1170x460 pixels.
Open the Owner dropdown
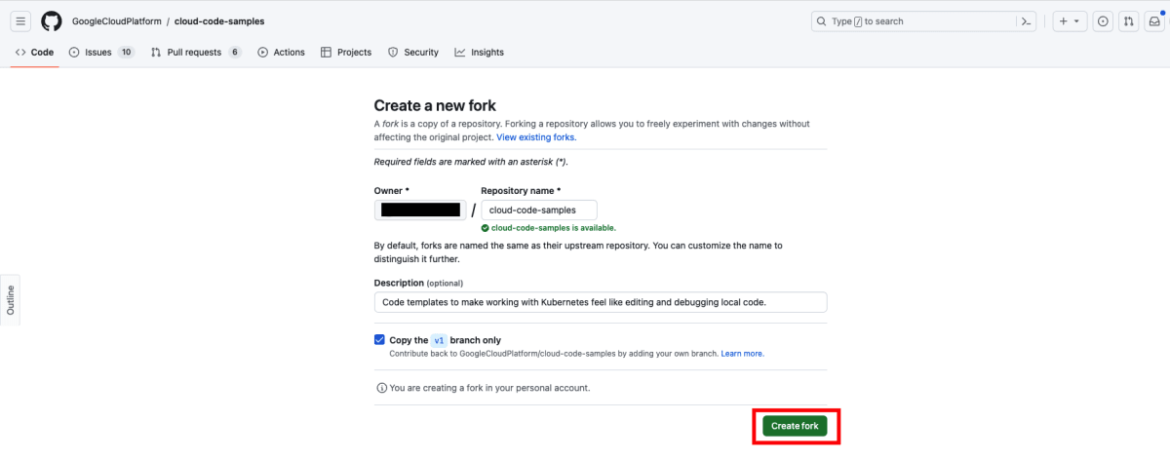(x=420, y=210)
